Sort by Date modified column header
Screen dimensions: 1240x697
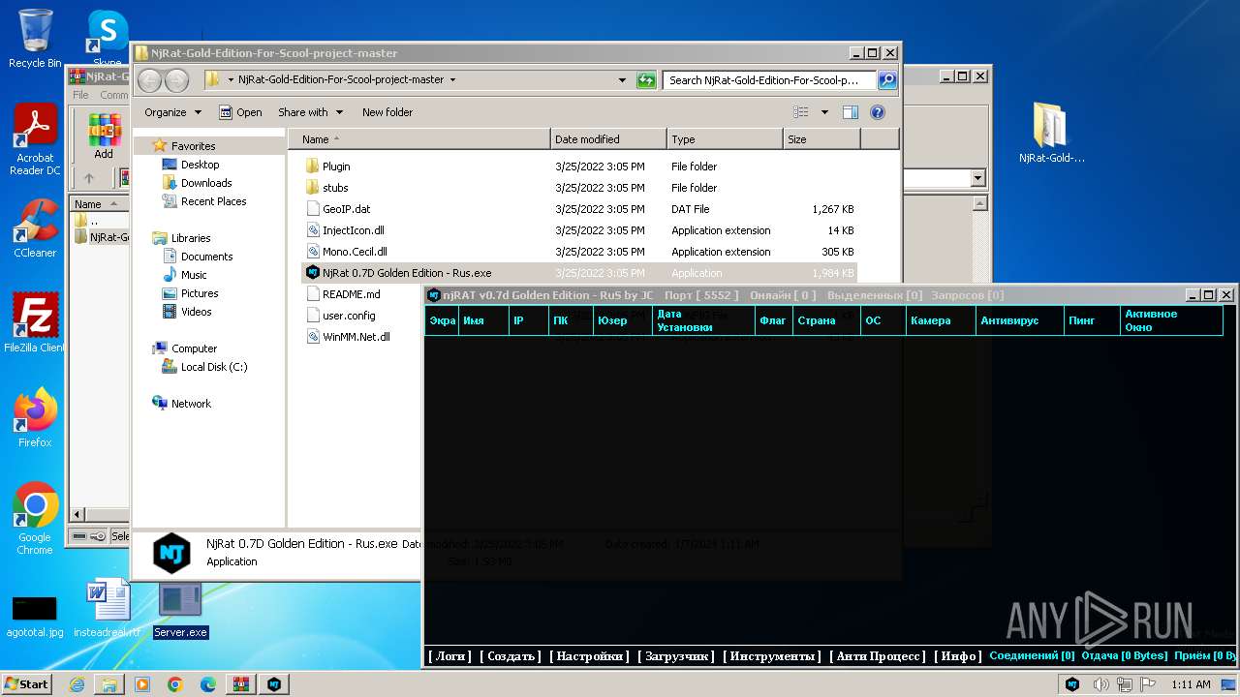(608, 139)
